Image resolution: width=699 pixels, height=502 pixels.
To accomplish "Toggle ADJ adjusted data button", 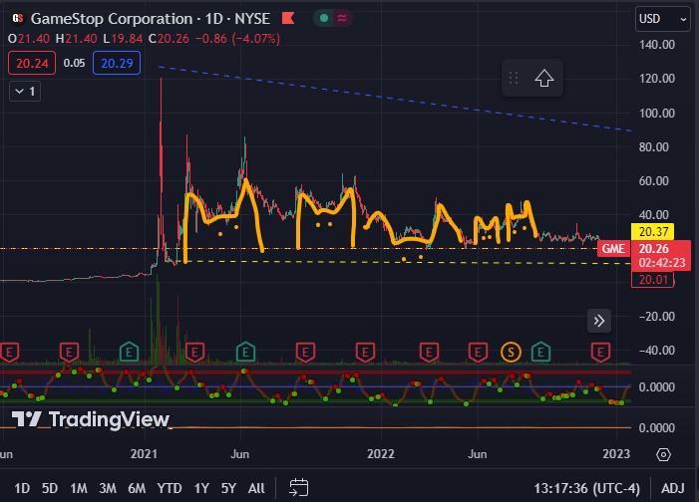I will pos(673,488).
